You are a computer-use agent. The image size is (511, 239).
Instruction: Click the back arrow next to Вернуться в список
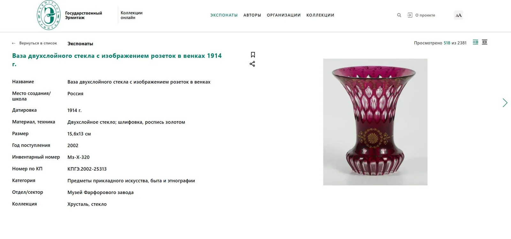pyautogui.click(x=14, y=43)
